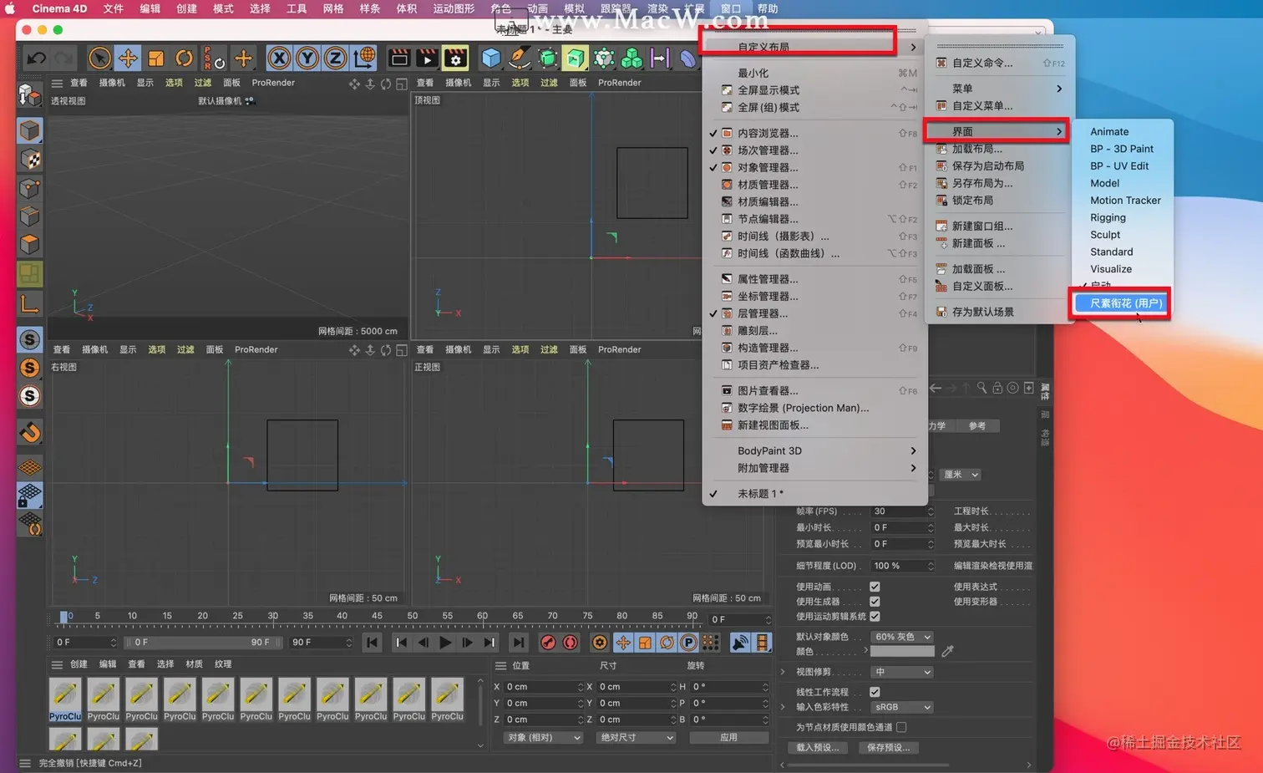The width and height of the screenshot is (1263, 773).
Task: Switch the world coordinate system icon
Action: point(364,58)
